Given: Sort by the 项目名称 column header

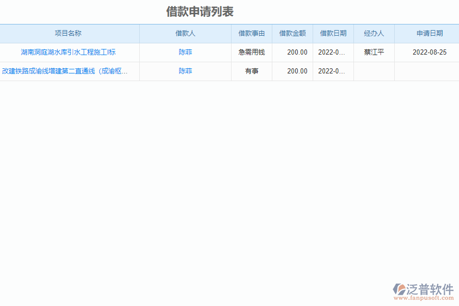Looking at the screenshot, I should pos(69,33).
